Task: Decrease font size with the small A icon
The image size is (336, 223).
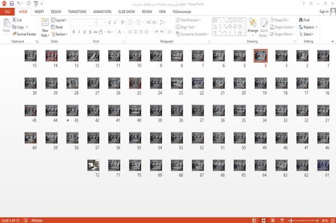Action: (115, 22)
